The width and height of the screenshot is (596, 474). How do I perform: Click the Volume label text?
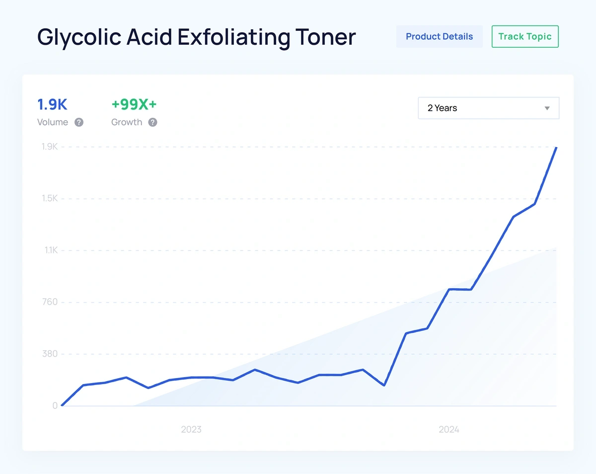pyautogui.click(x=53, y=122)
